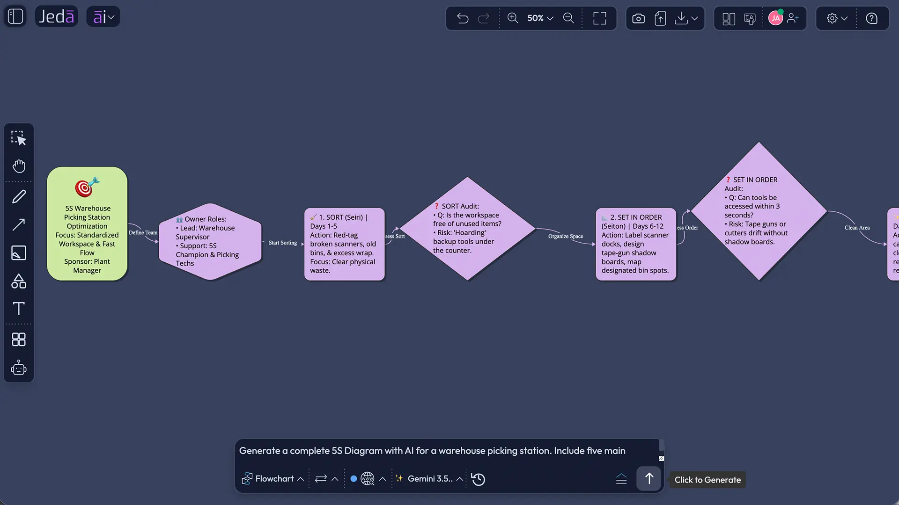Redo the last action
Image resolution: width=899 pixels, height=505 pixels.
484,18
